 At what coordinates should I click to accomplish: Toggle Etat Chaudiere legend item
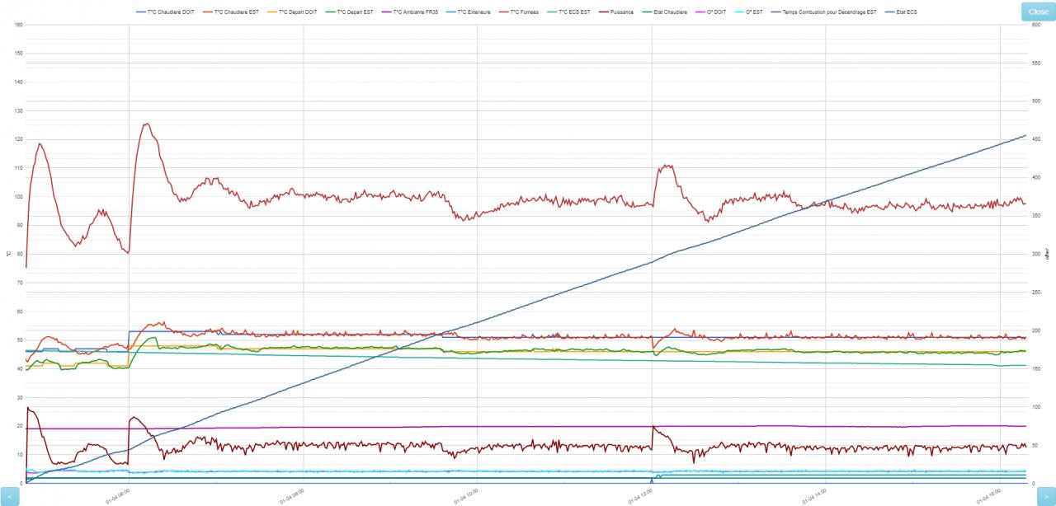tap(666, 12)
